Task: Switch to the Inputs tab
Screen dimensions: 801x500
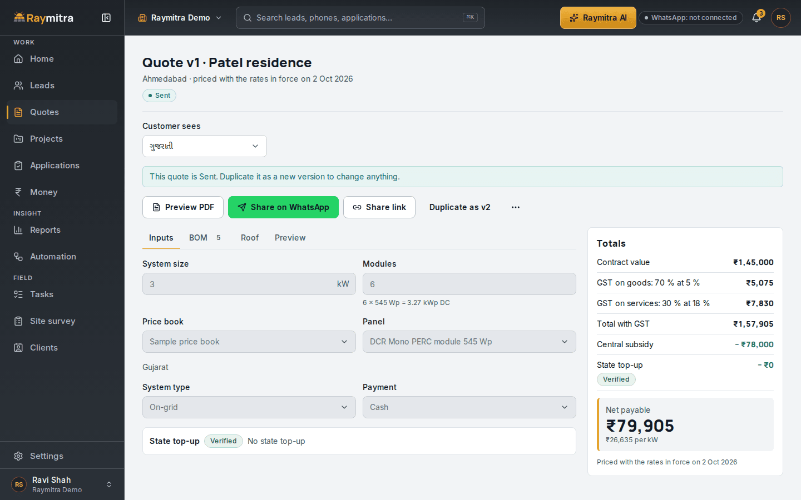Action: pyautogui.click(x=161, y=238)
